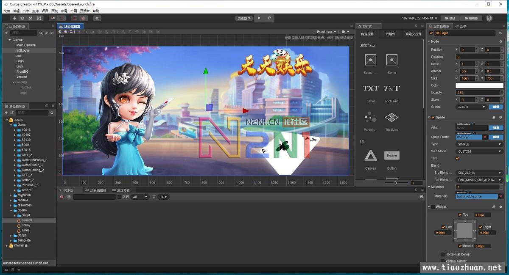This screenshot has width=509, height=275.
Task: Zoom in the scene editor
Action: tap(60, 32)
